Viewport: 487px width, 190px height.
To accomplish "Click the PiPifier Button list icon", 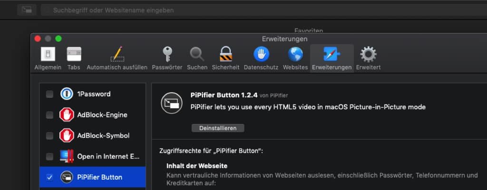I will tap(67, 177).
